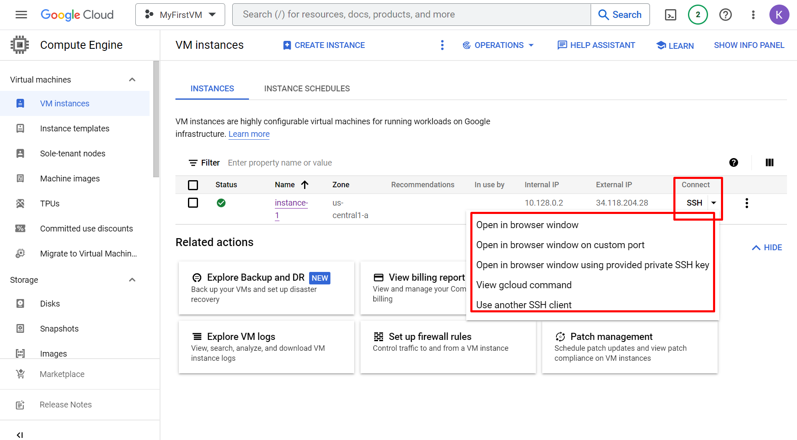Open the help question mark menu
Viewport: 797px width, 440px height.
pos(726,15)
